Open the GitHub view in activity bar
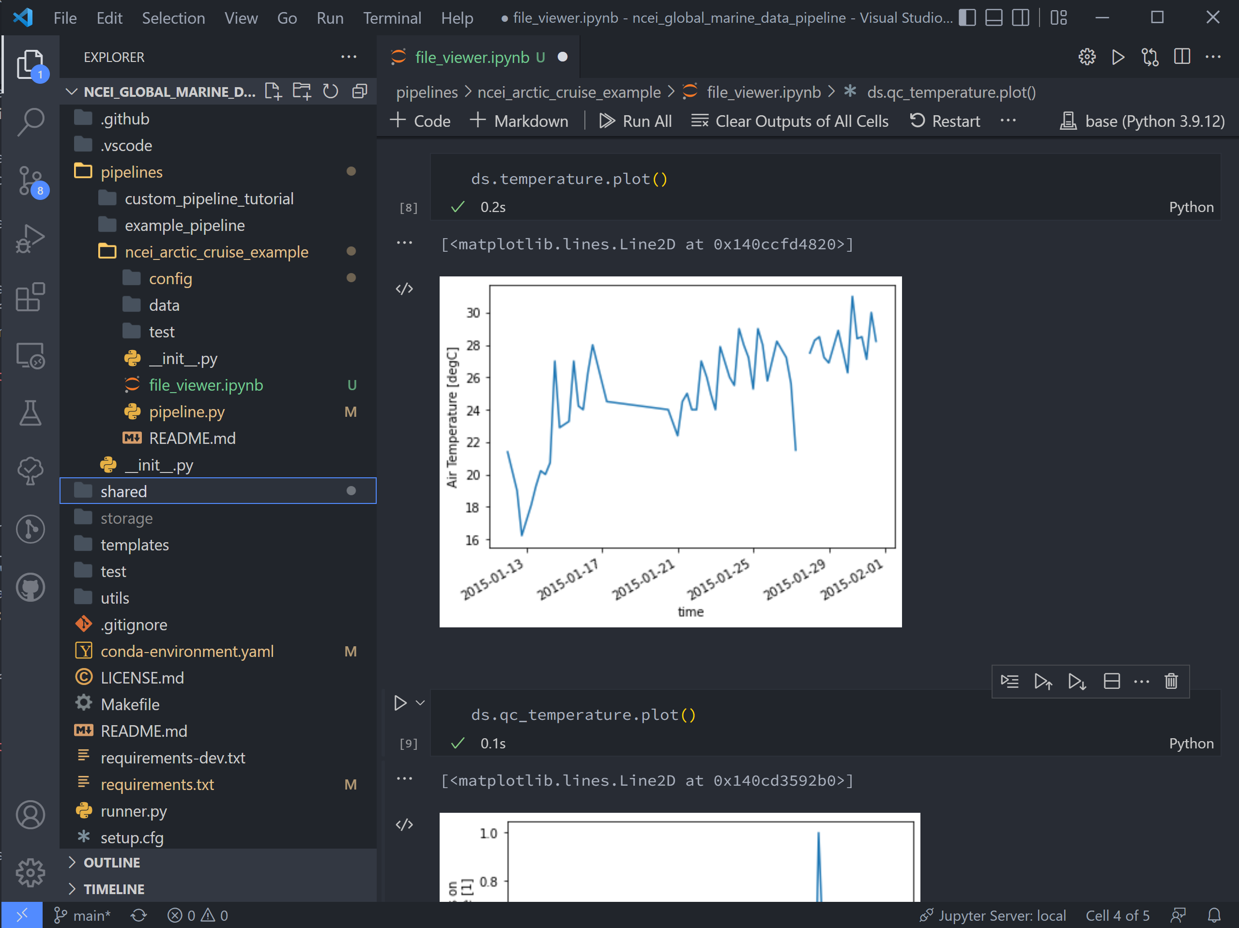 pyautogui.click(x=30, y=587)
